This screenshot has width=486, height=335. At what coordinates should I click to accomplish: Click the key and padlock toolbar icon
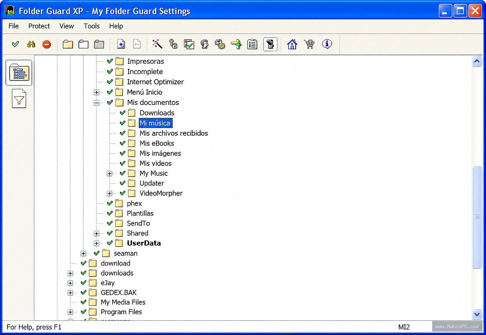173,44
